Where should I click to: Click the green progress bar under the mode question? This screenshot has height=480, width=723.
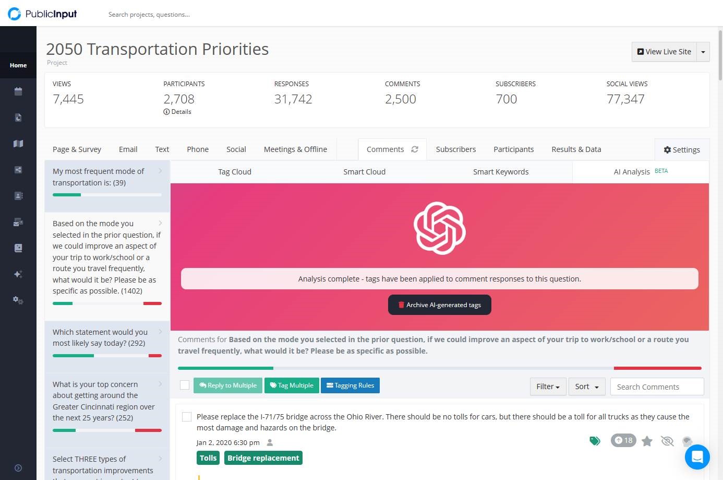pos(66,194)
